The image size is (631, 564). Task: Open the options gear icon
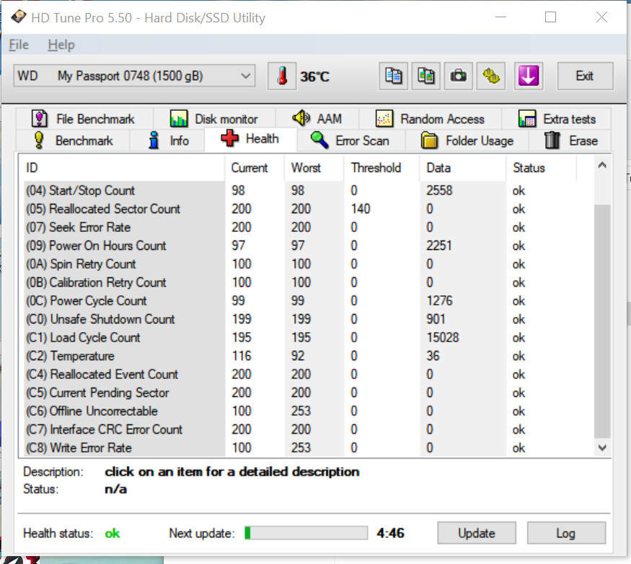tap(492, 76)
